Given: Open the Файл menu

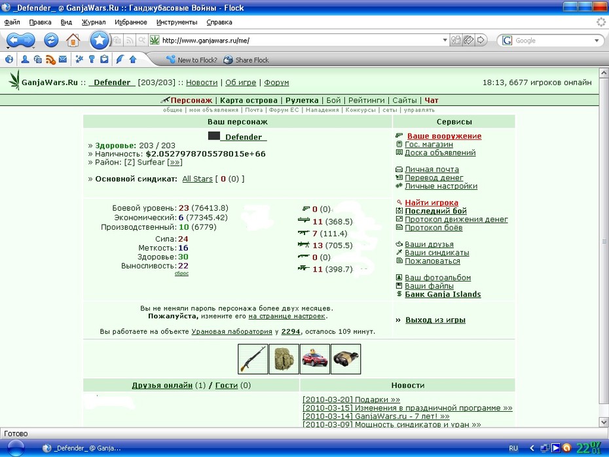Looking at the screenshot, I should (12, 22).
